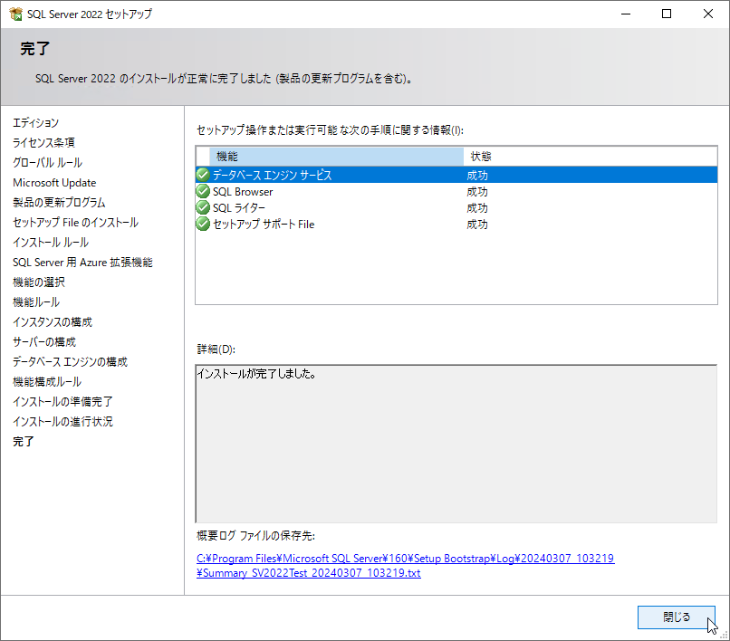Select the データベース エンジン サービス row
Image resolution: width=730 pixels, height=641 pixels.
tap(456, 175)
